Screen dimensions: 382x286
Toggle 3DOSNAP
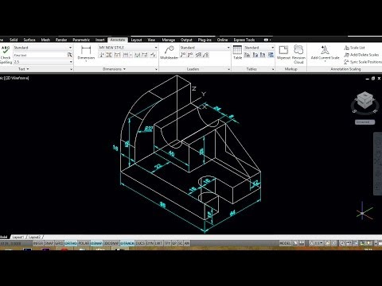click(x=111, y=243)
